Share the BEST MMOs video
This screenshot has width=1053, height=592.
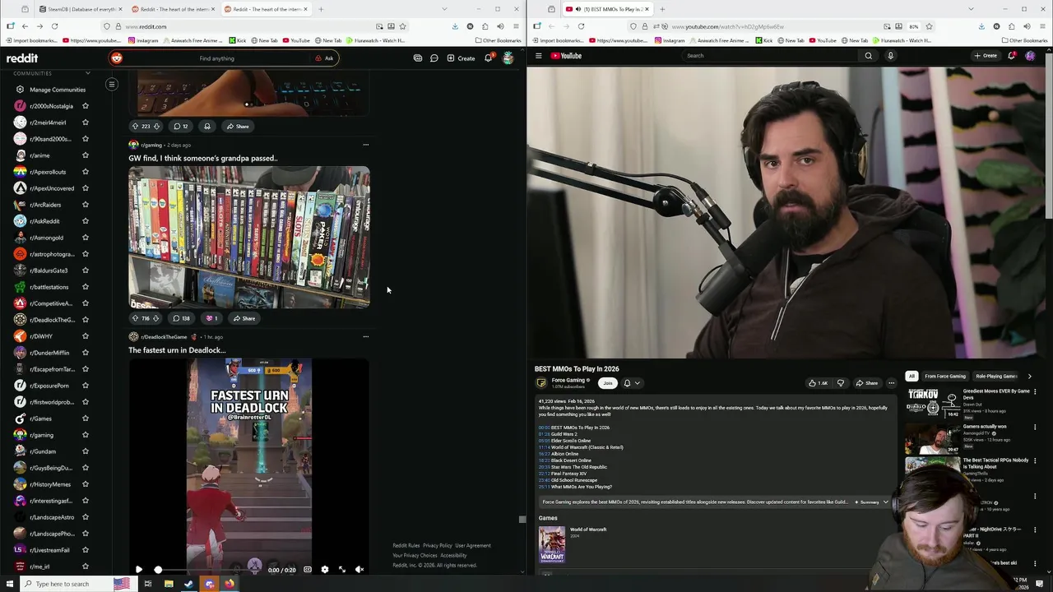866,383
